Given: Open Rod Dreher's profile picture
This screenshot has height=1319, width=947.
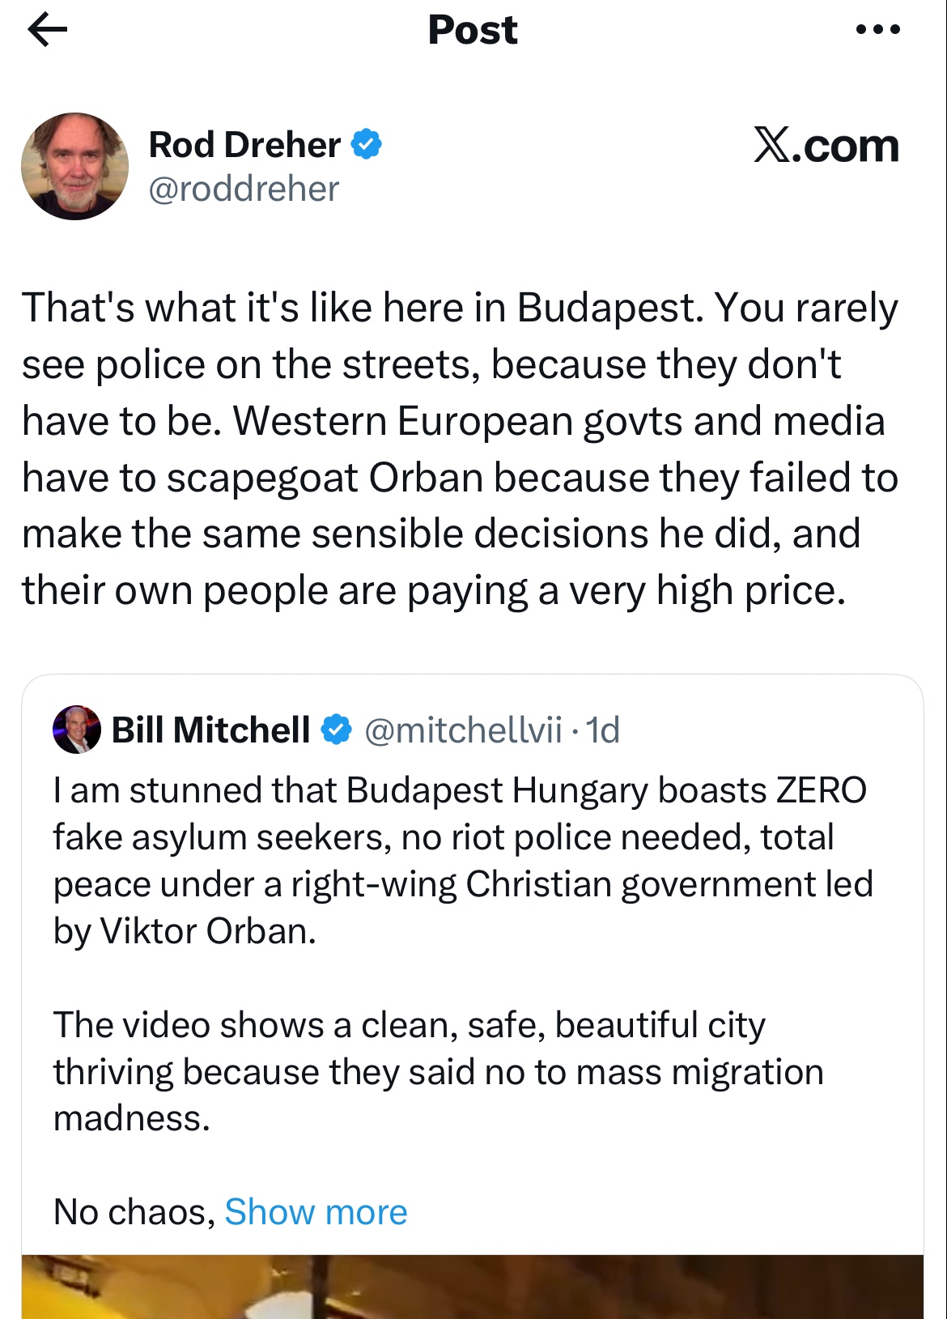Looking at the screenshot, I should 74,166.
